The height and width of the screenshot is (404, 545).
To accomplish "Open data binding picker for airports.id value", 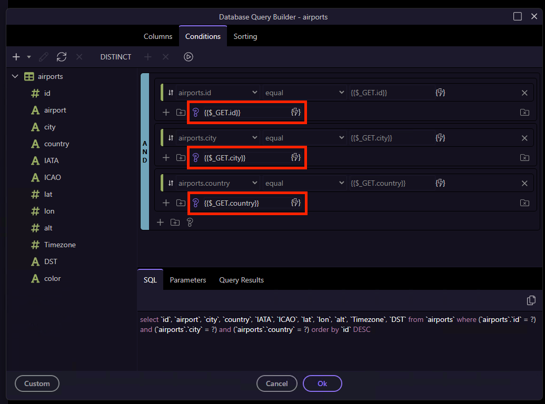I will coord(440,93).
